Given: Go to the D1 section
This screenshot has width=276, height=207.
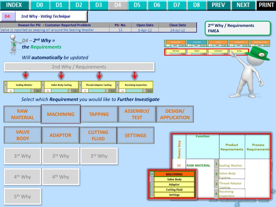Looking at the screenshot, I should (59, 5).
